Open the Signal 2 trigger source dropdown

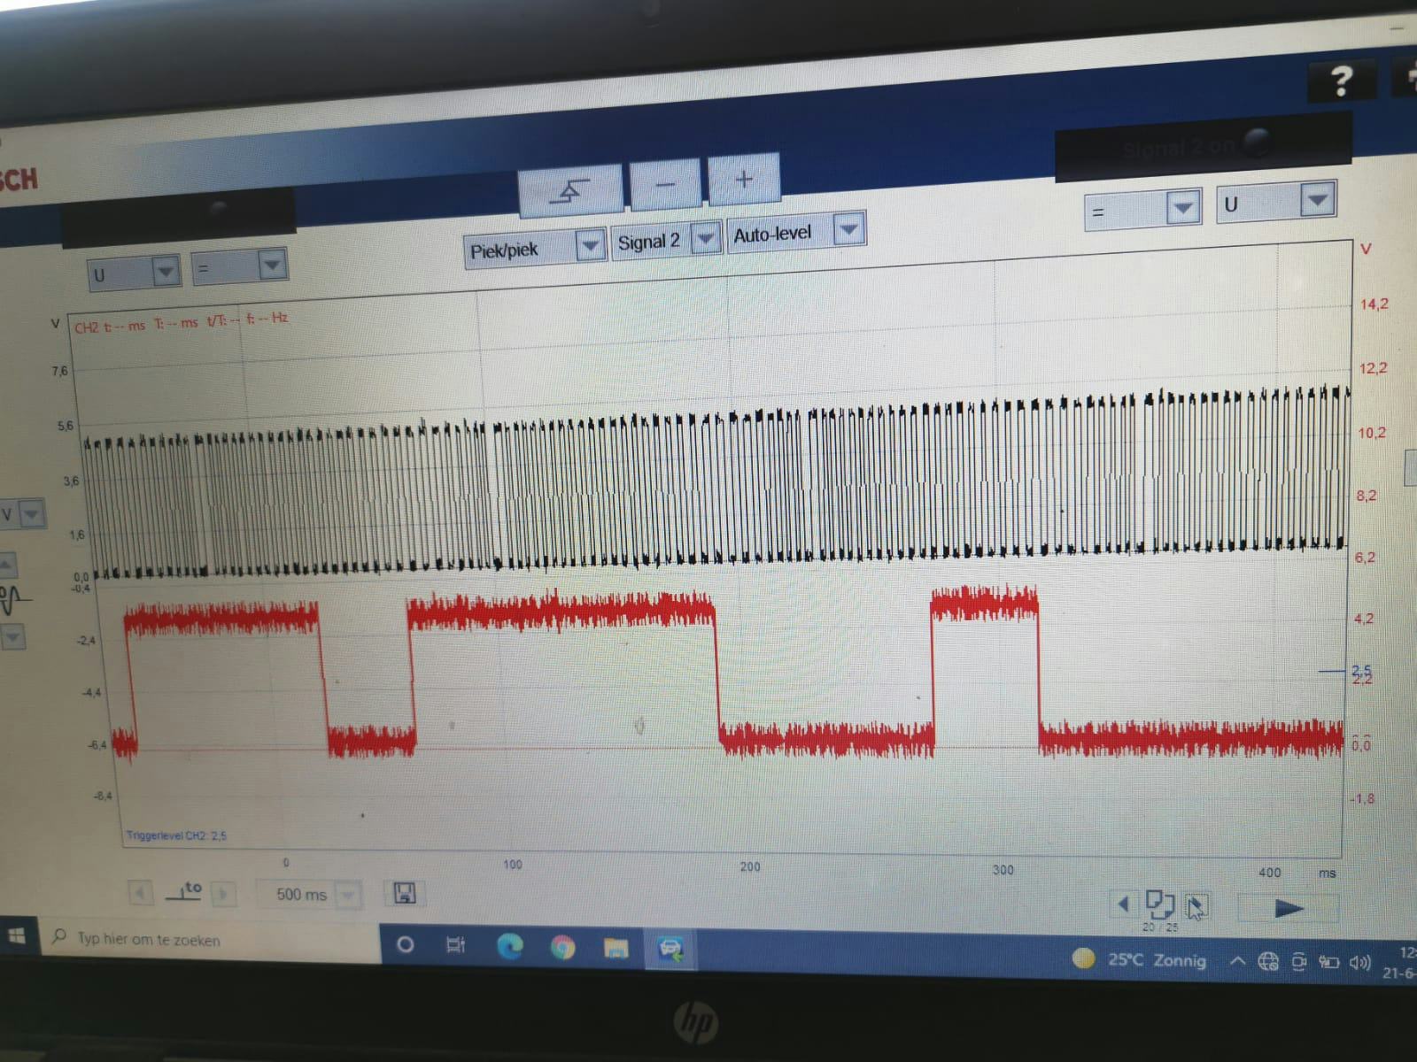point(705,238)
